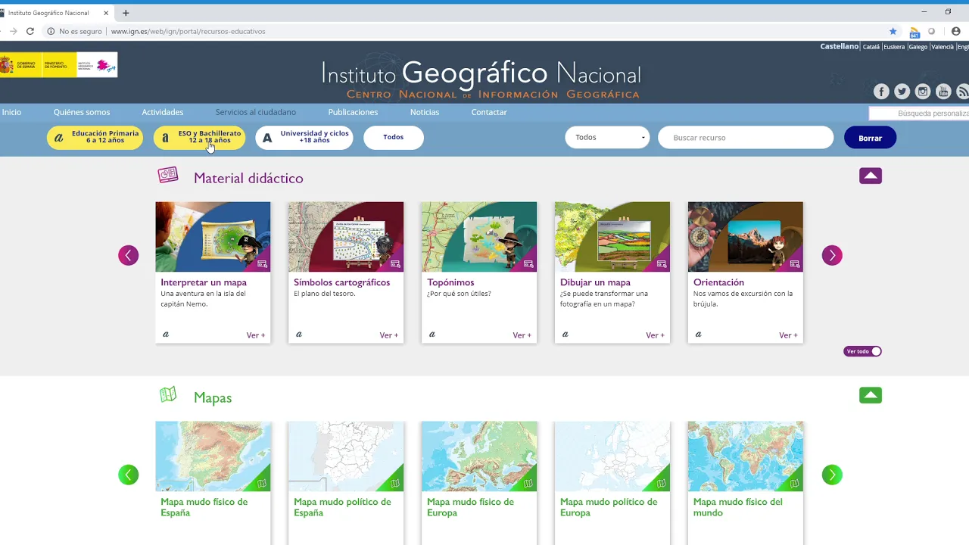Open the Inicio menu item

(11, 112)
